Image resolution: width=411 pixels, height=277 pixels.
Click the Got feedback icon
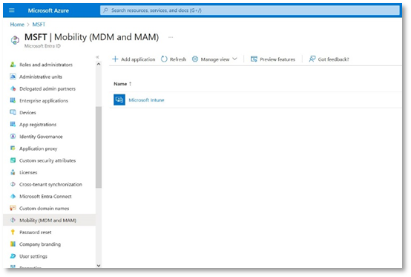pos(312,59)
